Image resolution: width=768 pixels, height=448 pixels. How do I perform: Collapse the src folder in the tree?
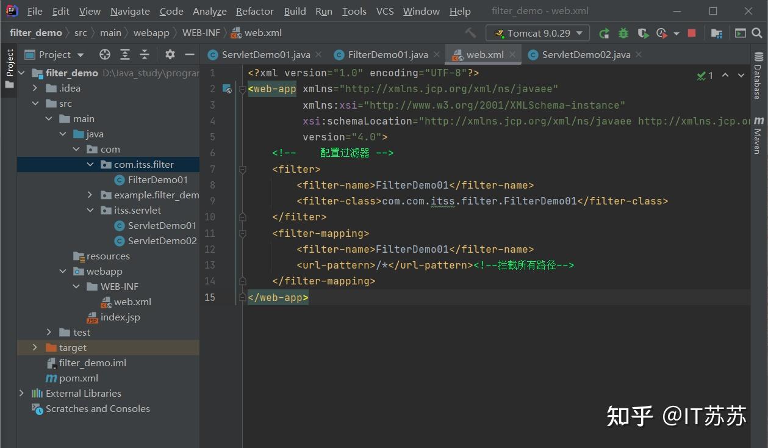(36, 104)
